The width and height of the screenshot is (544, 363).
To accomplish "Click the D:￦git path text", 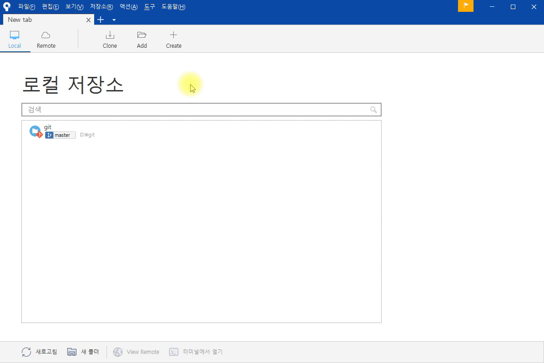I will (87, 135).
